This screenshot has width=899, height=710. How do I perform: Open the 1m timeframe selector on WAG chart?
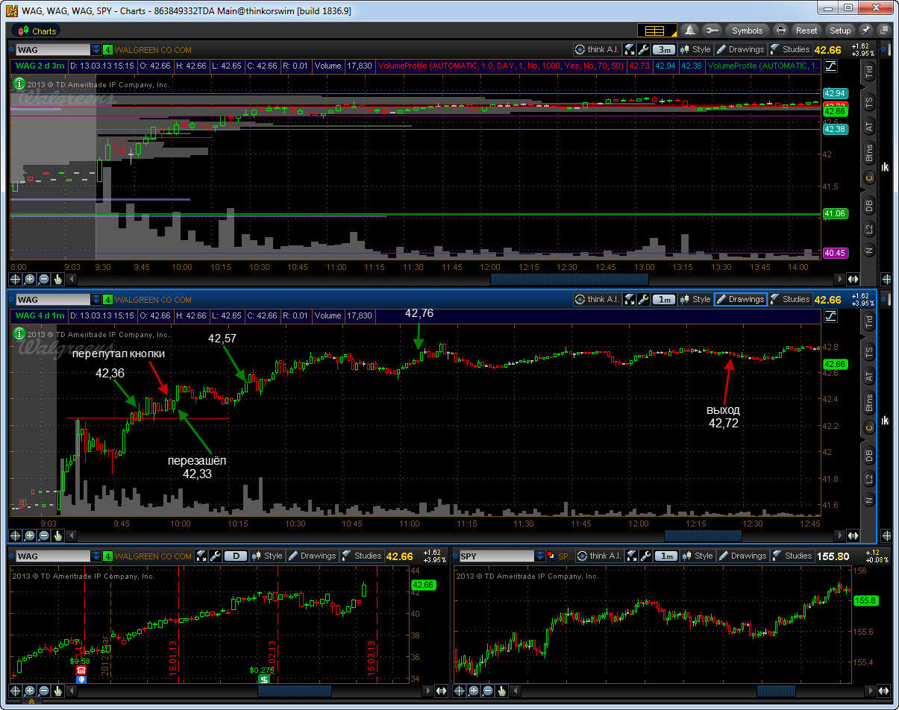point(662,299)
